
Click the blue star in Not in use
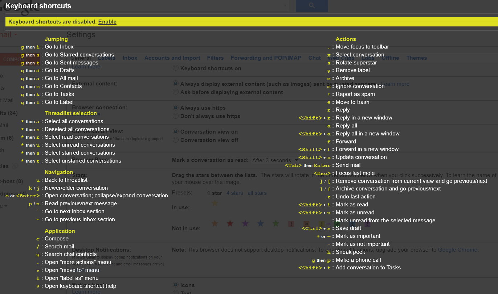[260, 224]
